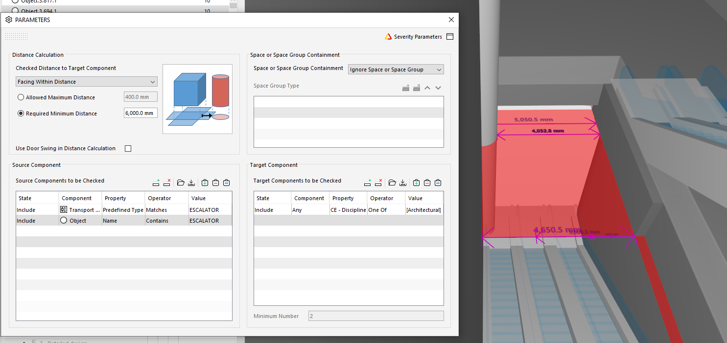Click Severity Parameters link

418,37
